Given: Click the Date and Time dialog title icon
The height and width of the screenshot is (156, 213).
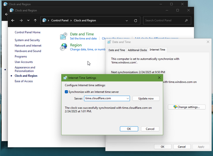Looking at the screenshot, I should [109, 42].
